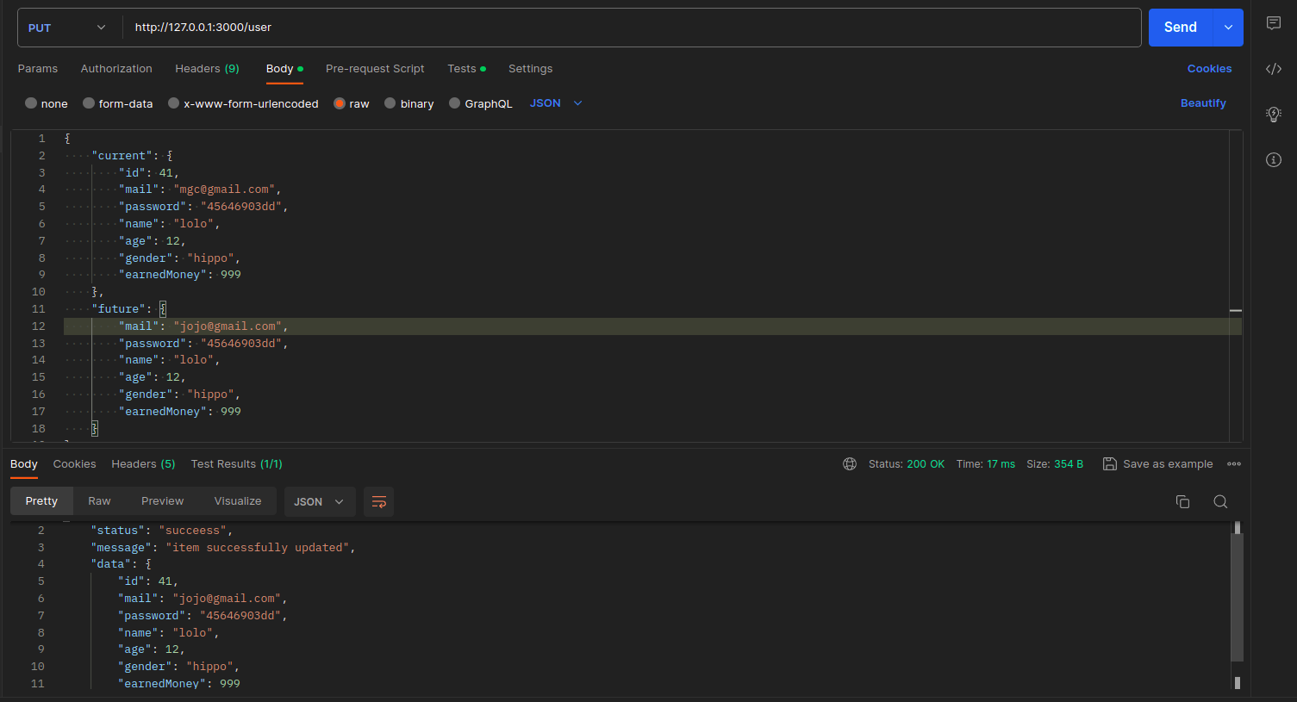Click the lightbulb related requests icon
The width and height of the screenshot is (1297, 702).
click(x=1273, y=115)
